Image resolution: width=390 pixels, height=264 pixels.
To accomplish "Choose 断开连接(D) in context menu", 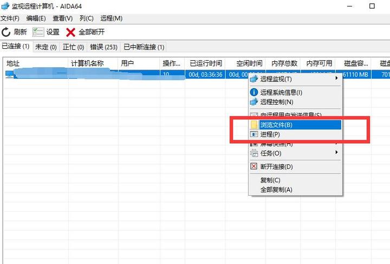I will (296, 166).
